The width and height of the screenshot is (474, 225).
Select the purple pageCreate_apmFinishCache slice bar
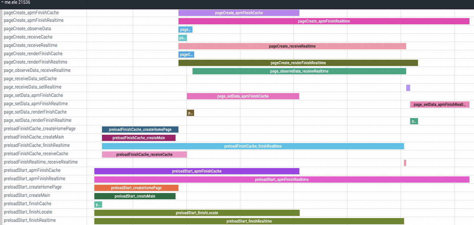click(x=239, y=13)
